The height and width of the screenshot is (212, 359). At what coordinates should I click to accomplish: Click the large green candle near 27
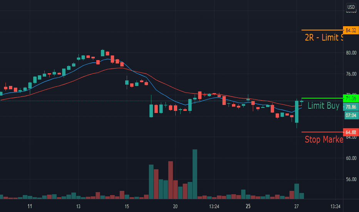(297, 112)
